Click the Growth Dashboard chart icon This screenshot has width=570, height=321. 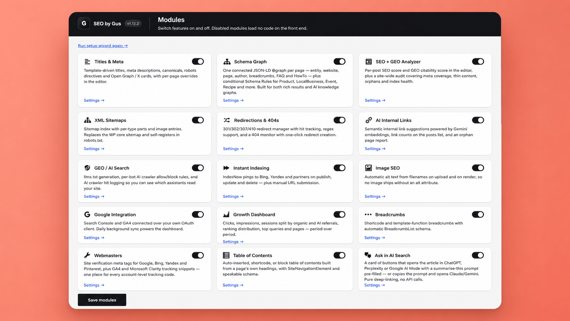point(226,215)
